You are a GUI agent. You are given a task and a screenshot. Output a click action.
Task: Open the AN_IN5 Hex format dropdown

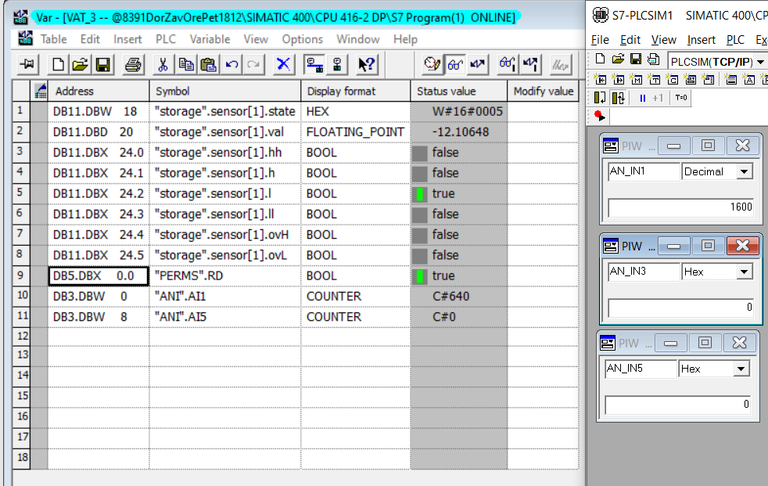pyautogui.click(x=741, y=369)
